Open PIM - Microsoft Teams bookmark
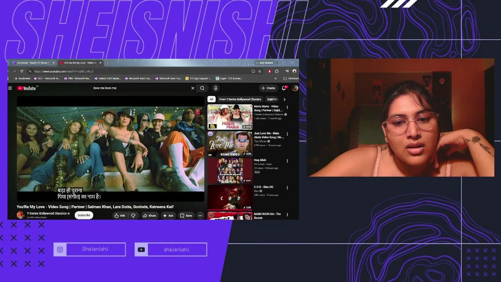Viewport: 501px width, 282px height. pos(77,78)
